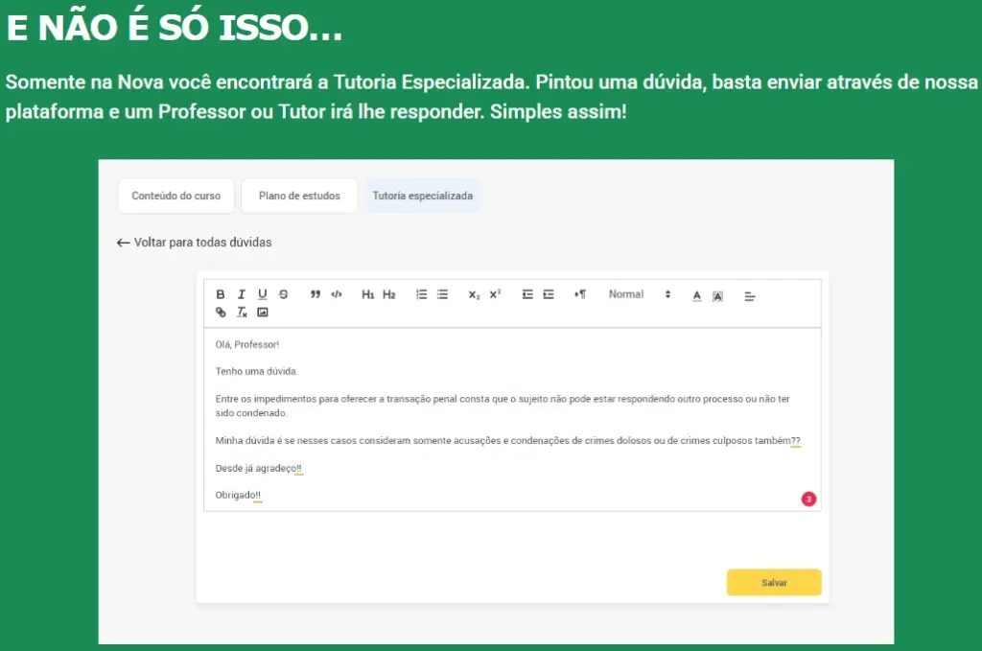Toggle italic formatting in editor toolbar
982x651 pixels.
coord(241,294)
